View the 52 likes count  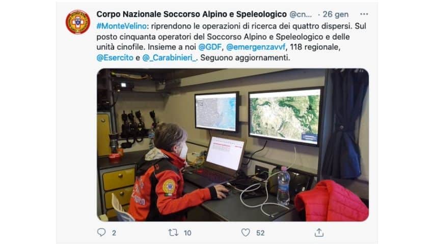[x=260, y=233]
